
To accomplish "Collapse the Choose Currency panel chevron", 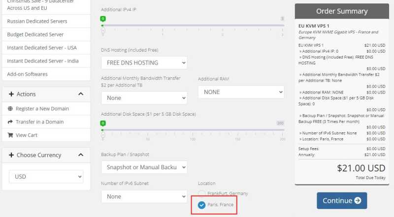I will 81,155.
